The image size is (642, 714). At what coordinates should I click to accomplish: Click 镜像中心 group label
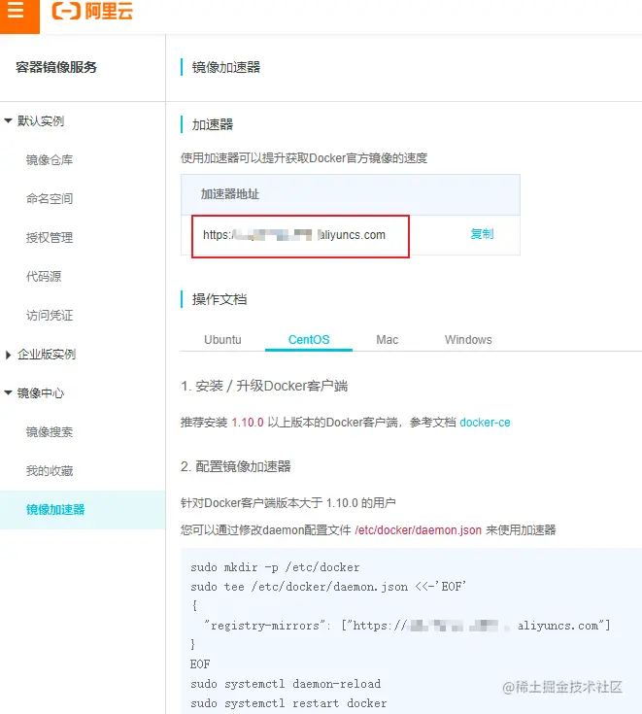click(x=41, y=392)
